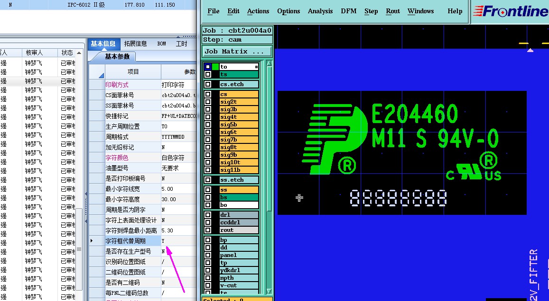Open the Step menu

pos(371,11)
